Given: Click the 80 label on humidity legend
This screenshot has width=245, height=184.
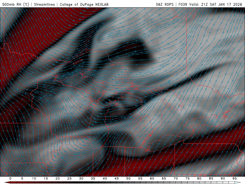Looking at the screenshot, I should click(x=199, y=178).
